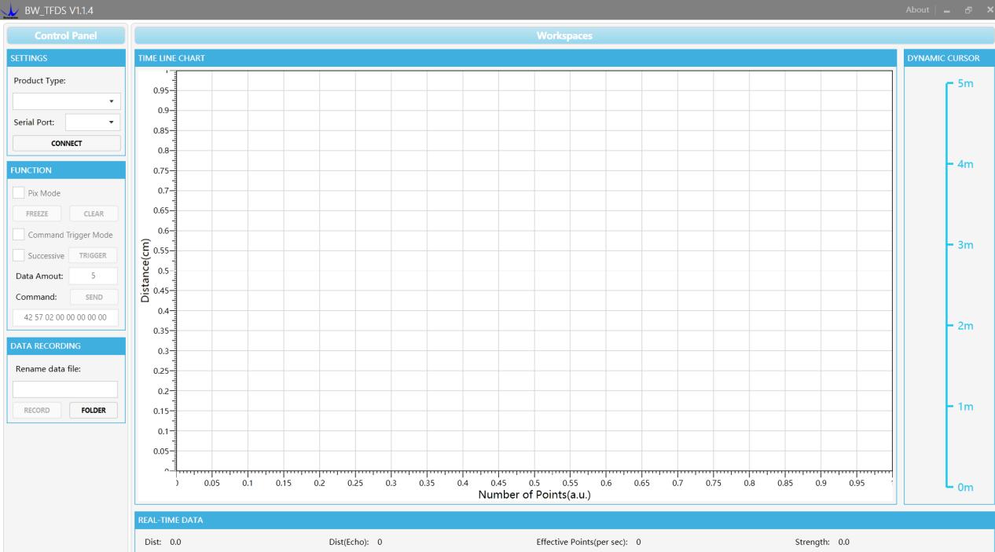The height and width of the screenshot is (552, 995).
Task: Click the Distance(cm) axis label
Action: pos(145,270)
